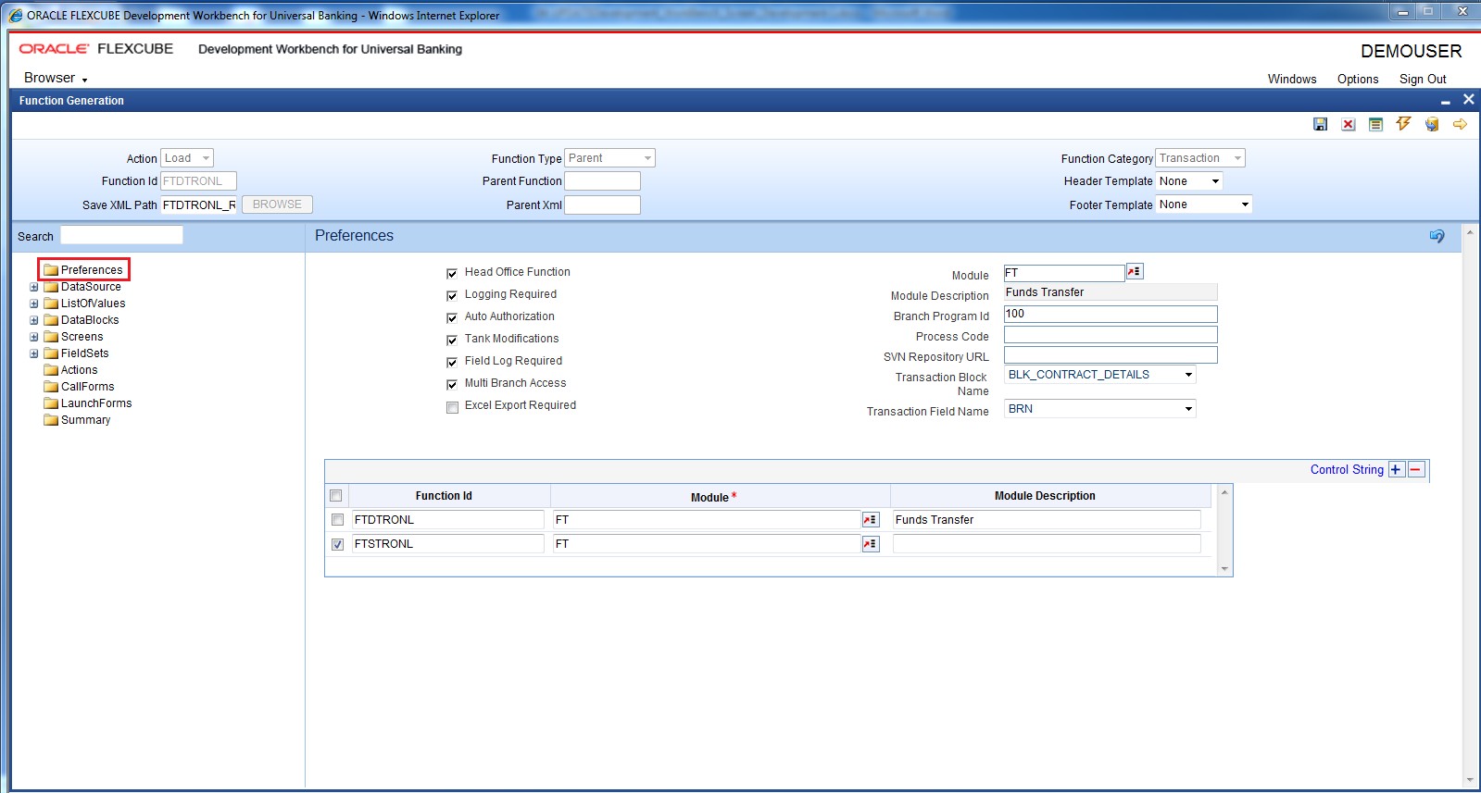
Task: Open the Transaction Block Name dropdown
Action: click(x=1100, y=375)
